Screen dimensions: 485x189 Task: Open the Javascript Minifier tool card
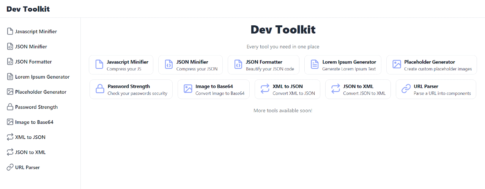(121, 65)
